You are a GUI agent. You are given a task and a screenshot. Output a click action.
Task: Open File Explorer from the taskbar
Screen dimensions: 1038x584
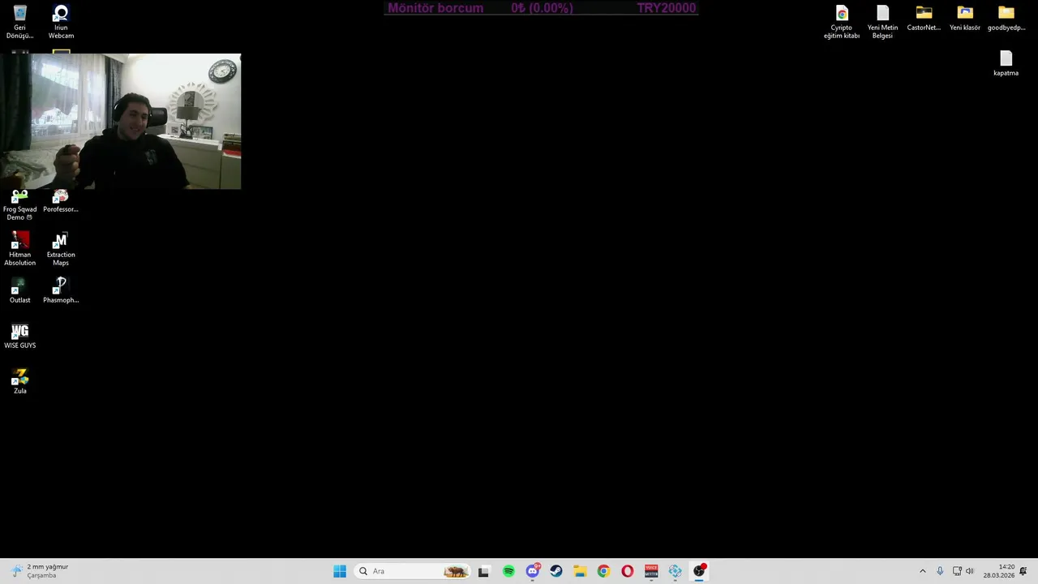pyautogui.click(x=580, y=571)
